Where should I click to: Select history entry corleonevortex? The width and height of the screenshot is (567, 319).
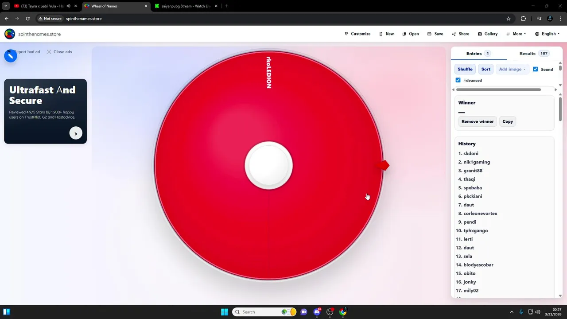click(x=481, y=214)
